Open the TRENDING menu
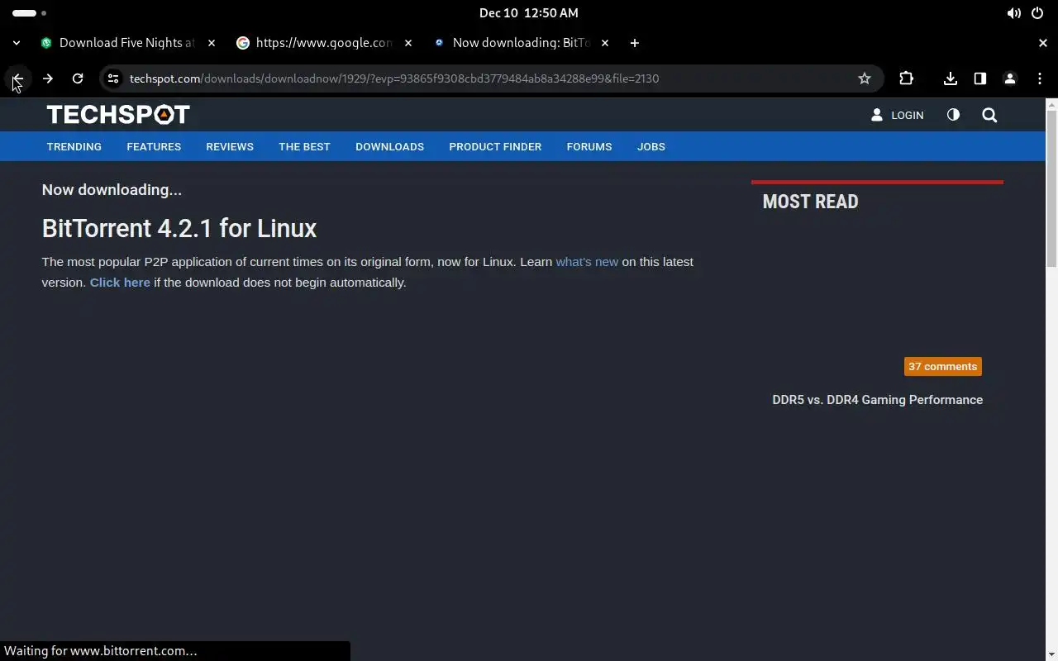The height and width of the screenshot is (661, 1058). click(x=74, y=146)
